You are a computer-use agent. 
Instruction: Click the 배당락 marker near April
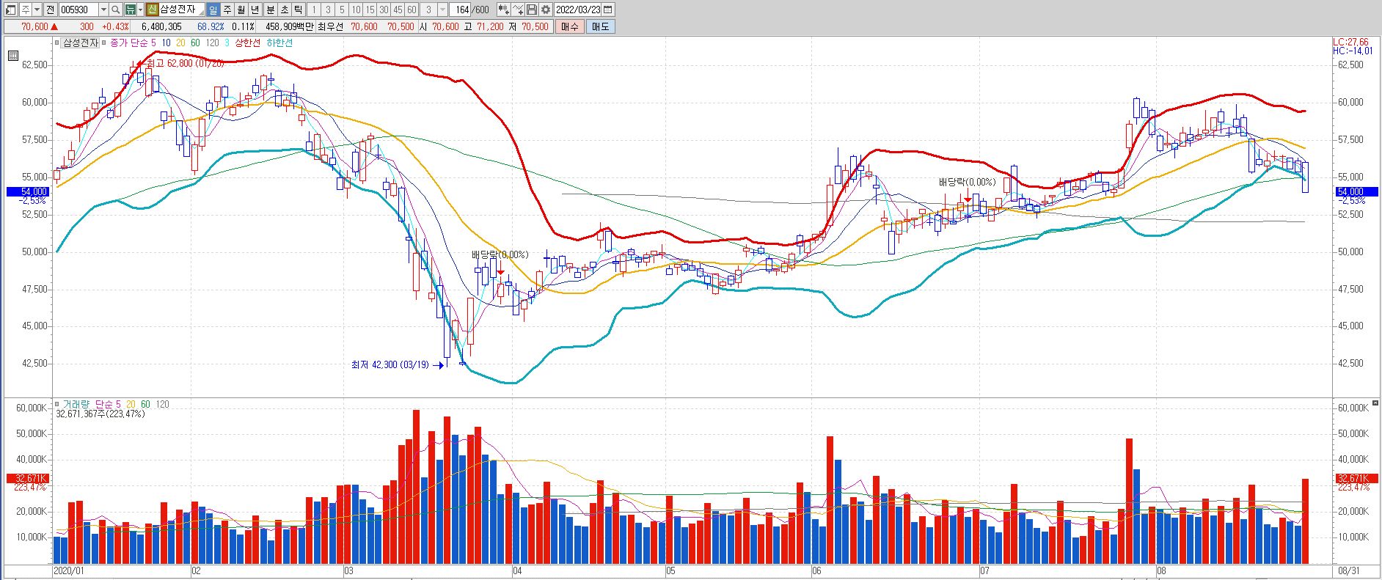[500, 254]
